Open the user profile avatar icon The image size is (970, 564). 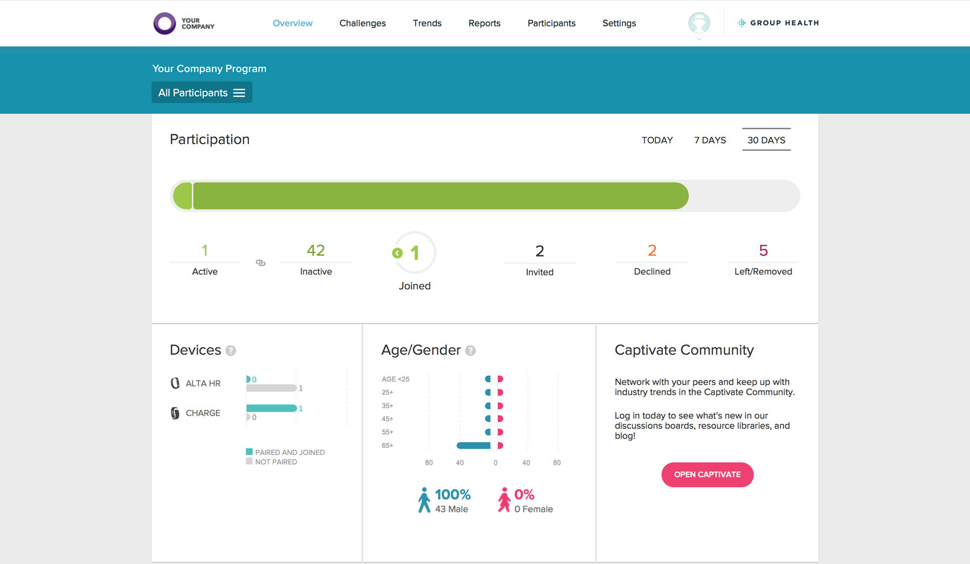(699, 23)
